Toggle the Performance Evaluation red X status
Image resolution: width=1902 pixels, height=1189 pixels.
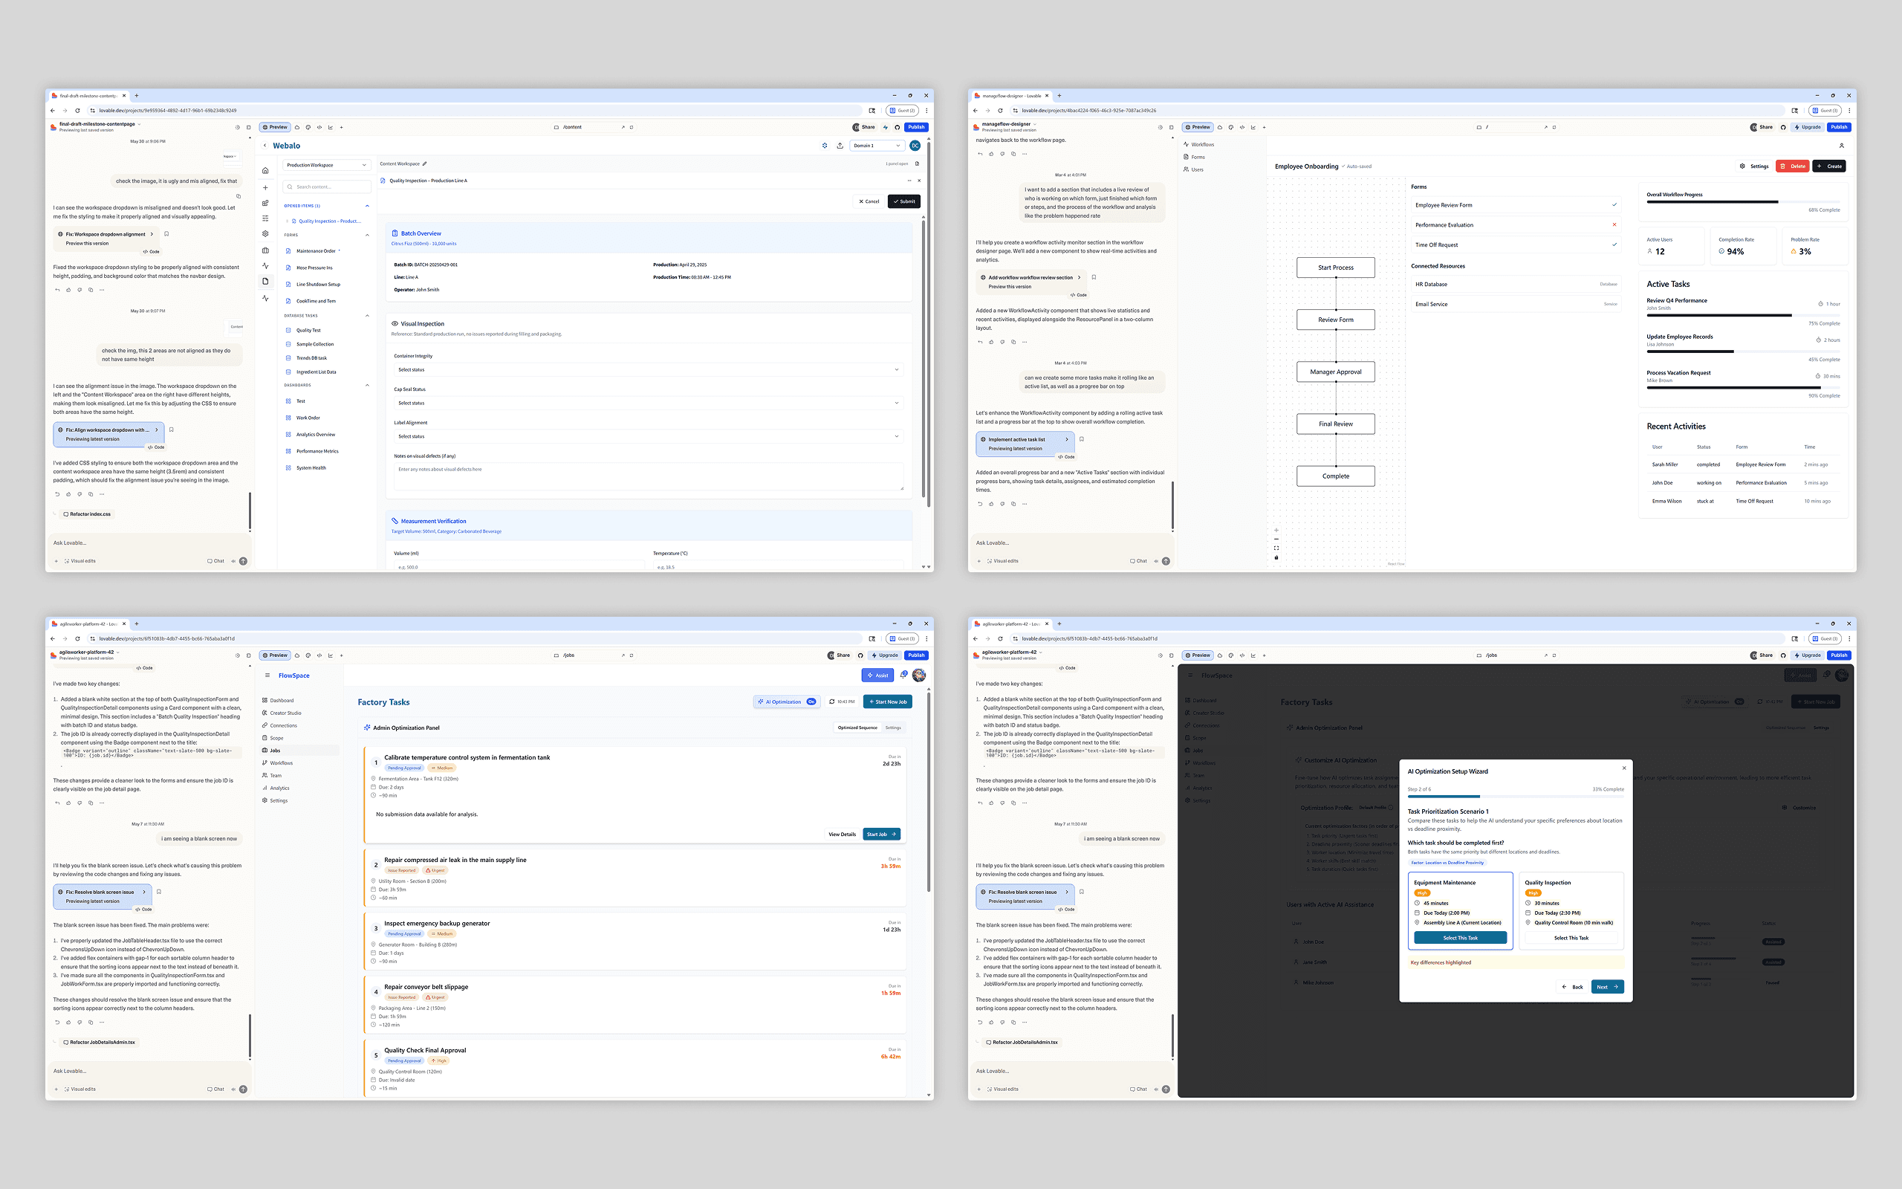[x=1614, y=225]
